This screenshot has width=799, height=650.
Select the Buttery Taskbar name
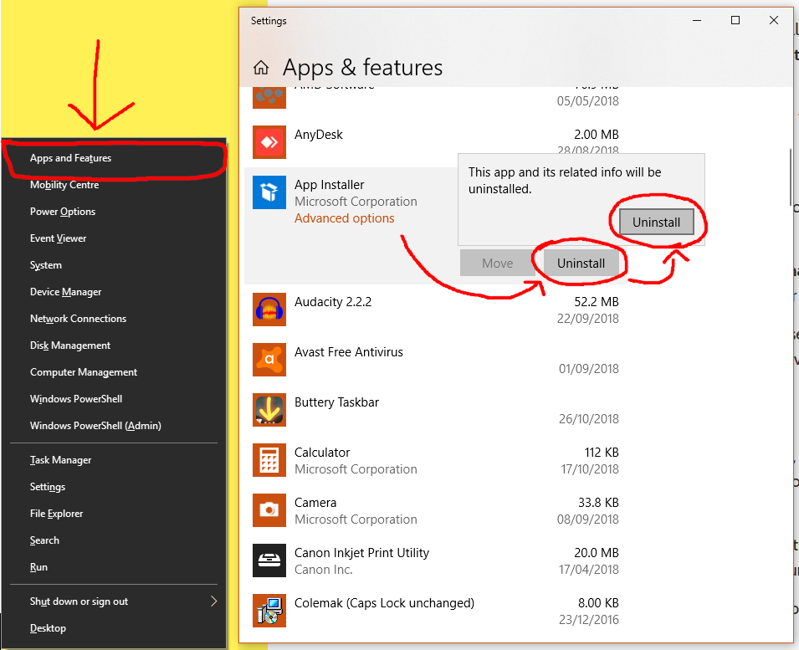click(x=337, y=402)
